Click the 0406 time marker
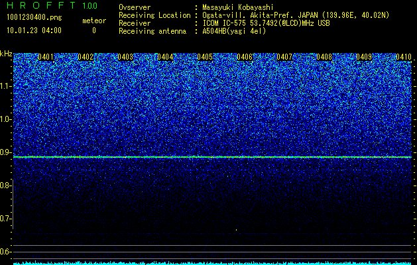Viewport: 417px width, 265px height. point(245,57)
